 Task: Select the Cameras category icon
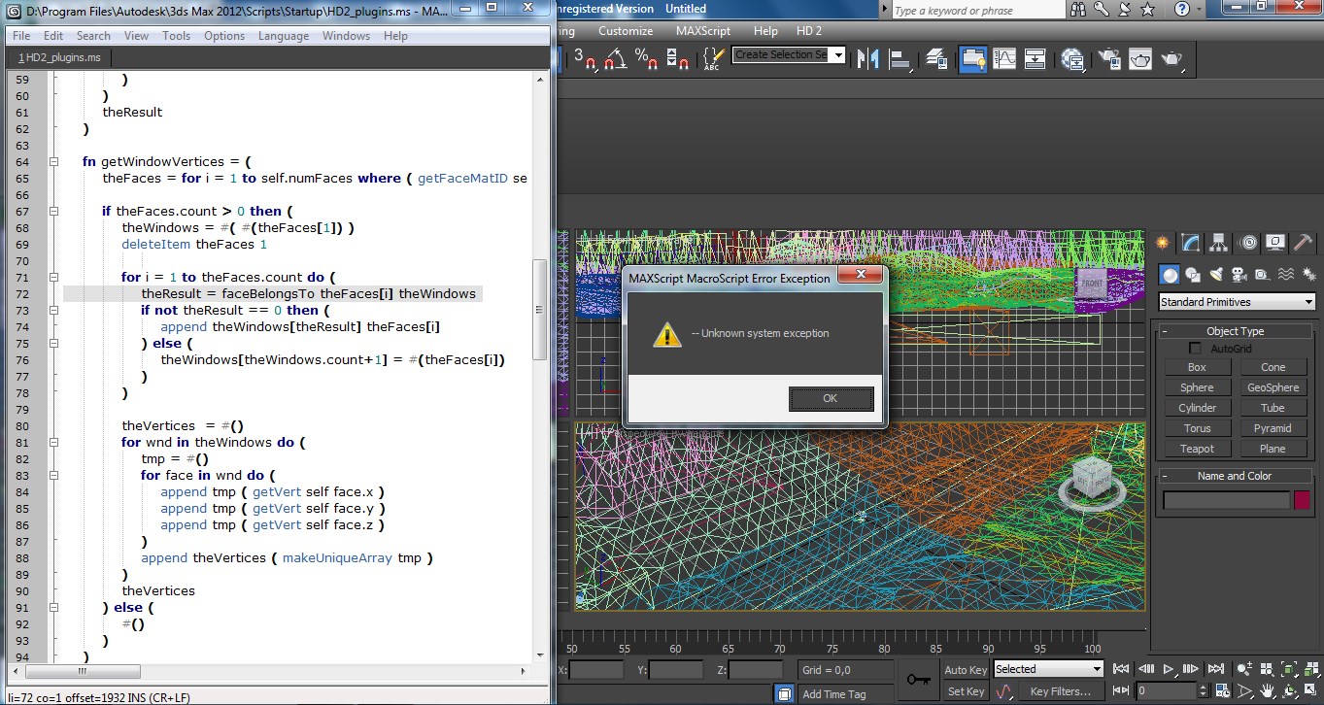[x=1239, y=275]
